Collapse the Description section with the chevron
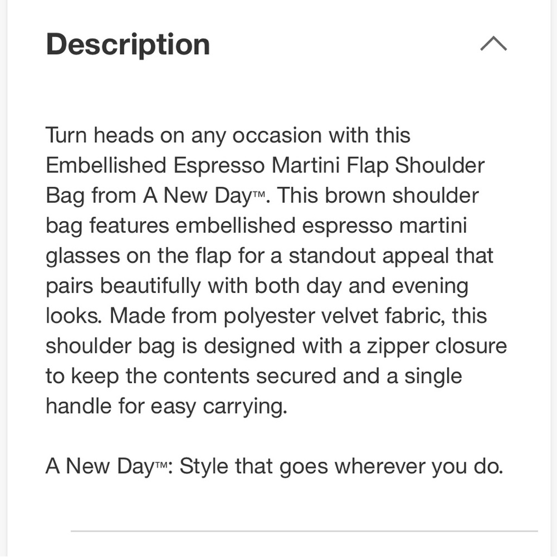The height and width of the screenshot is (557, 557). coord(493,44)
